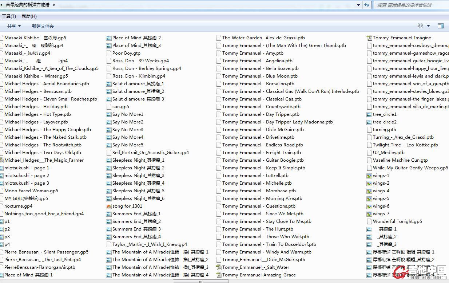Click the Tommy_Emmanuel_Amazing_Grace file icon
This screenshot has height=283, width=449.
(218, 275)
